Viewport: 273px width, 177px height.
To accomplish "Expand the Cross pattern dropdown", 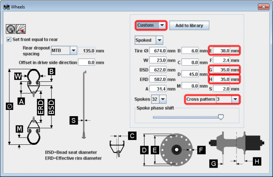I will click(227, 99).
